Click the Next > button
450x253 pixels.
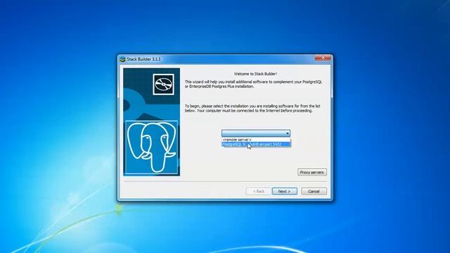(284, 191)
